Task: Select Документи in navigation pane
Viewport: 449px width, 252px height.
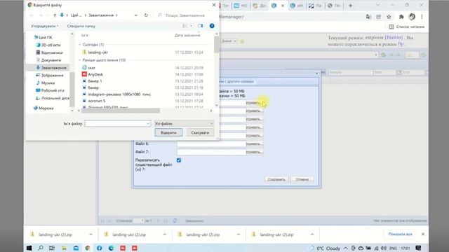Action: [48, 60]
